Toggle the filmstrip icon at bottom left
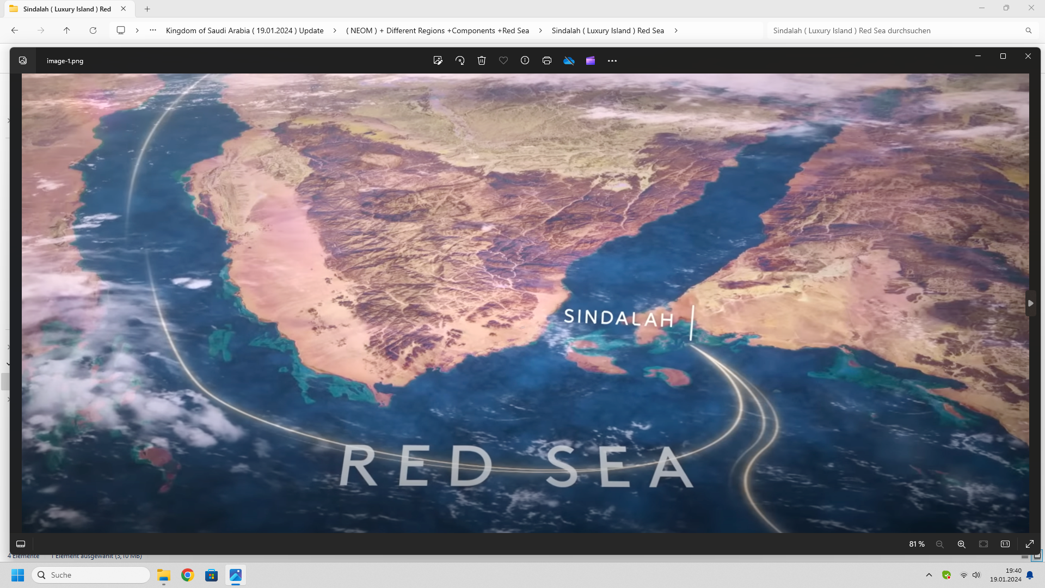Image resolution: width=1045 pixels, height=588 pixels. coord(21,544)
